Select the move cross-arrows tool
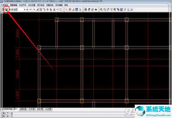Image resolution: width=172 pixels, height=118 pixels. [x=48, y=10]
